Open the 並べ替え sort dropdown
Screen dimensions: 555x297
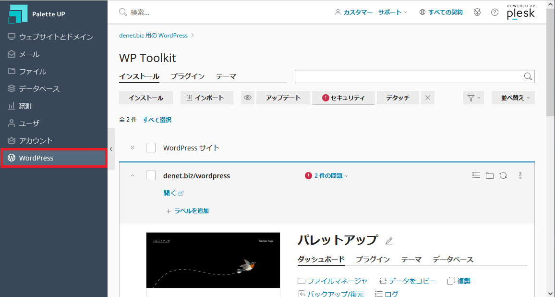[x=513, y=98]
